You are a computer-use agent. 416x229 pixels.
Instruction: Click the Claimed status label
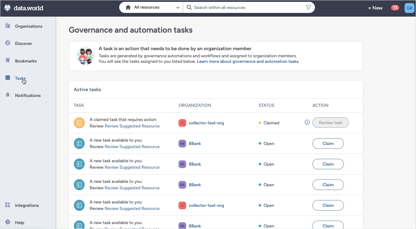pyautogui.click(x=271, y=123)
